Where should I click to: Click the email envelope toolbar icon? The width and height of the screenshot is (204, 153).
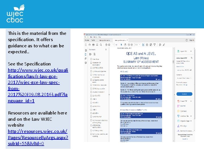(97, 45)
